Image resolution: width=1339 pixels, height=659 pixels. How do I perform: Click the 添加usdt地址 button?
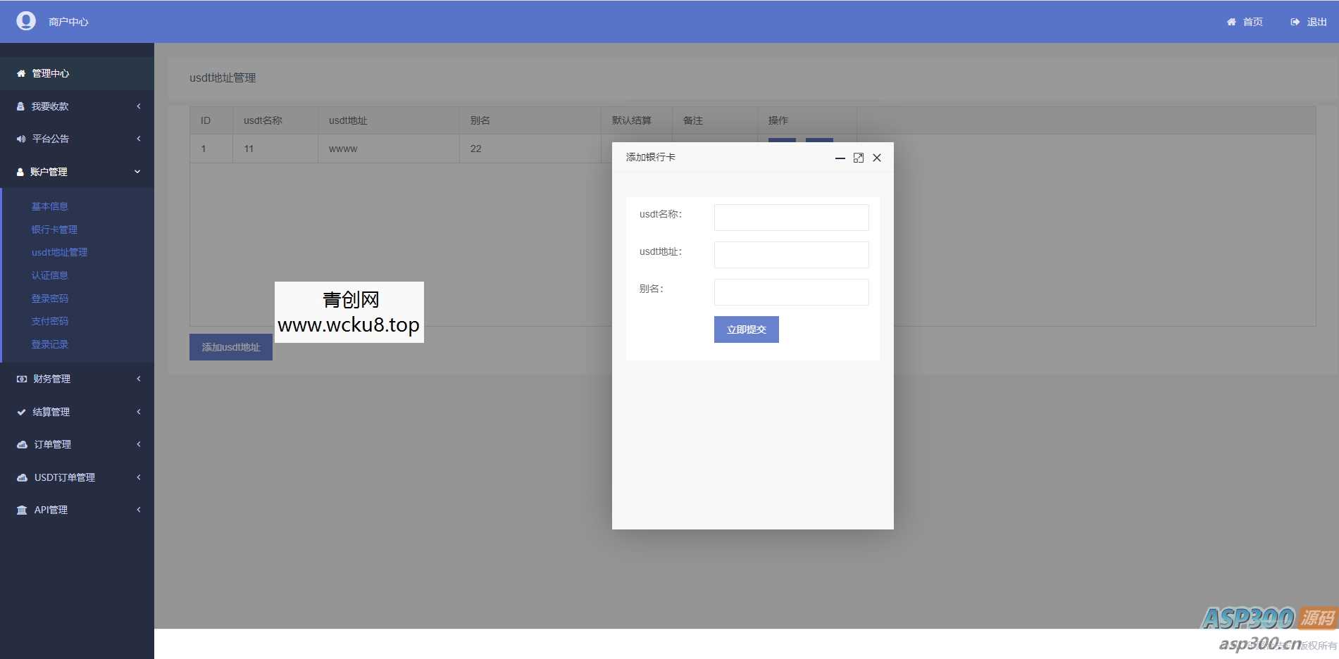point(230,347)
